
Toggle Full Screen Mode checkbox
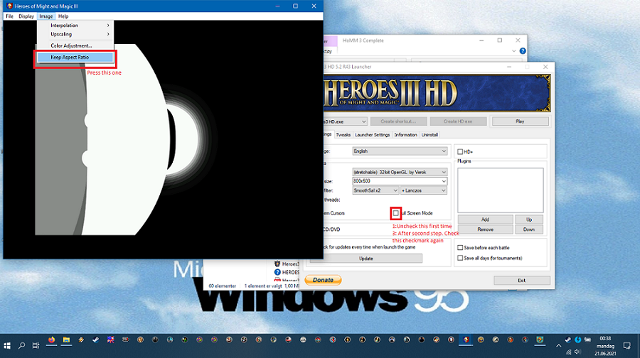[x=396, y=213]
